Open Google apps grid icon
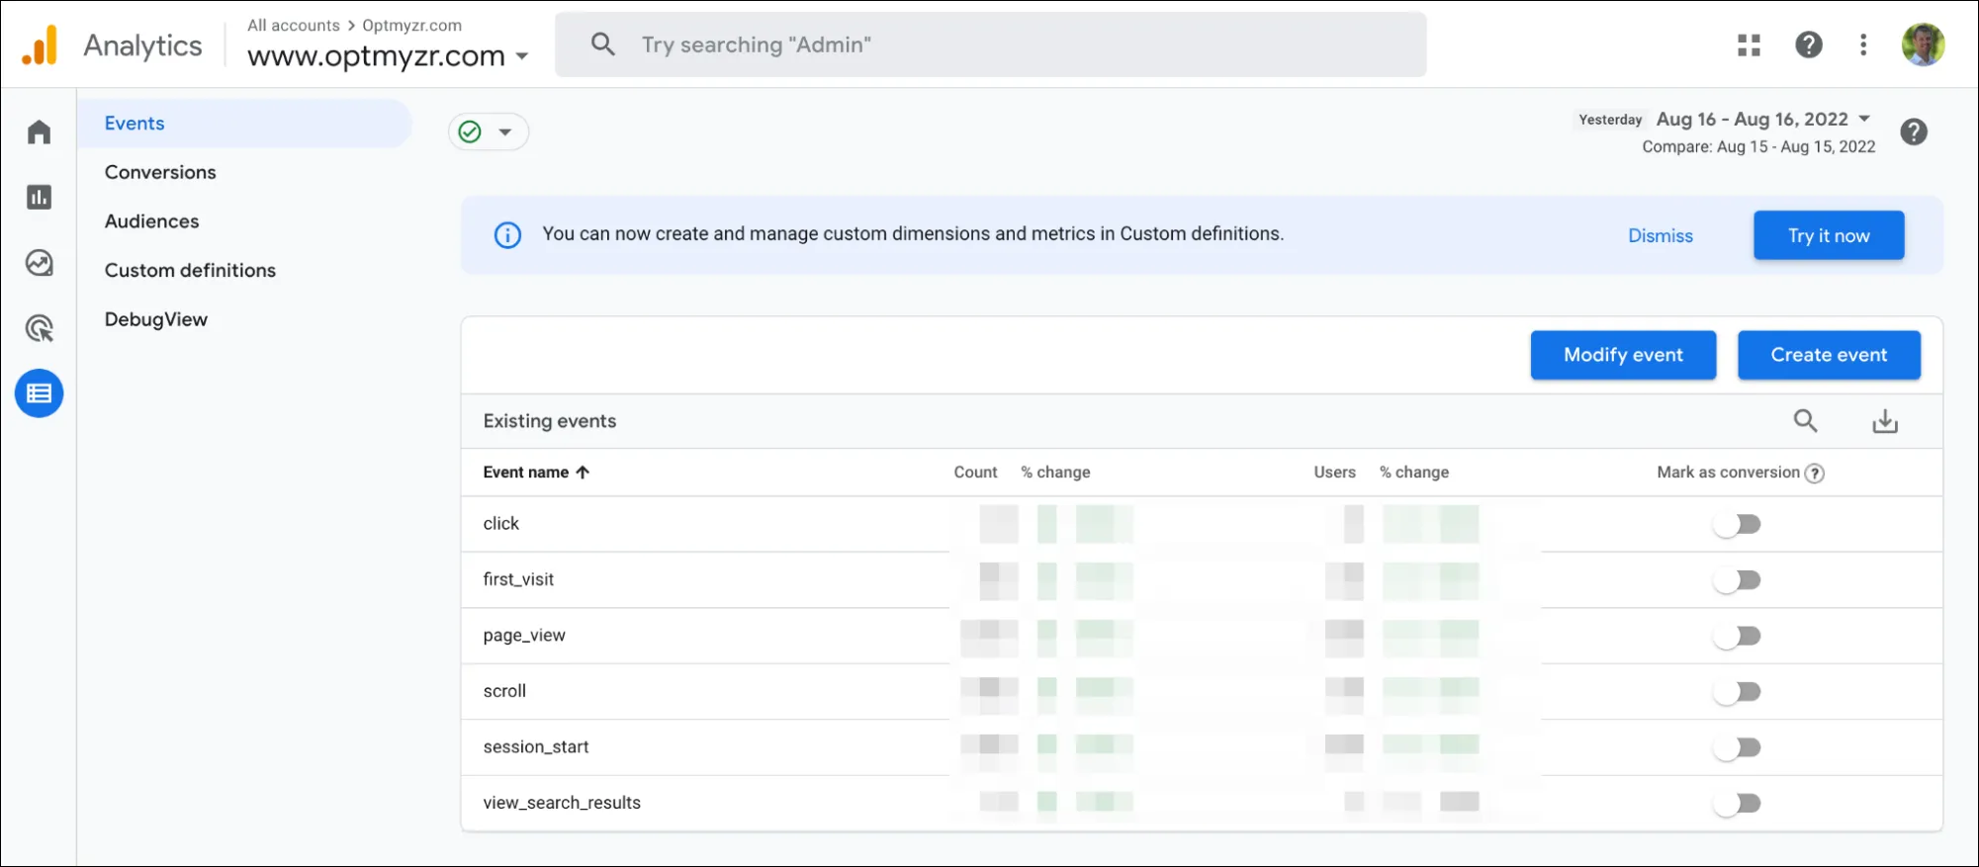Image resolution: width=1979 pixels, height=867 pixels. 1749,44
